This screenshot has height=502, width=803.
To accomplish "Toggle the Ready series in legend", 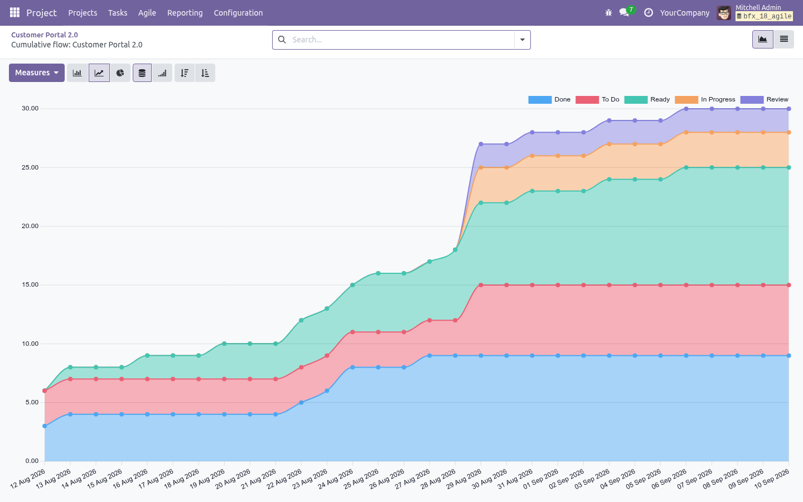I will [647, 100].
